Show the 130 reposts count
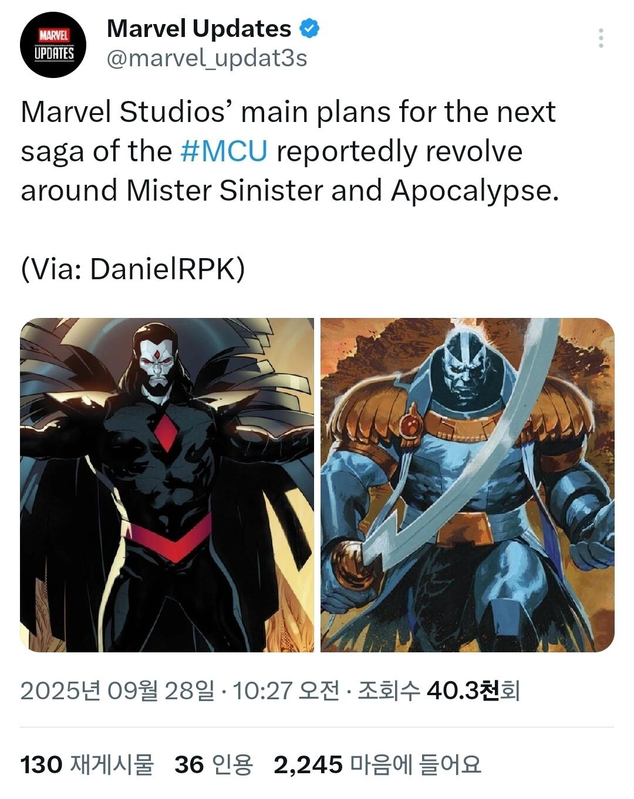 [x=41, y=765]
